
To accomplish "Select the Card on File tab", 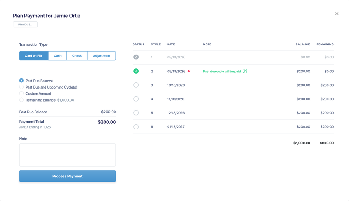I will (x=34, y=56).
